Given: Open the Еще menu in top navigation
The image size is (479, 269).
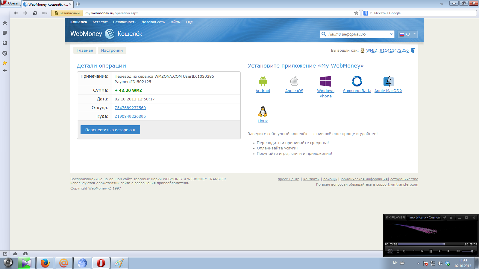Looking at the screenshot, I should point(189,22).
